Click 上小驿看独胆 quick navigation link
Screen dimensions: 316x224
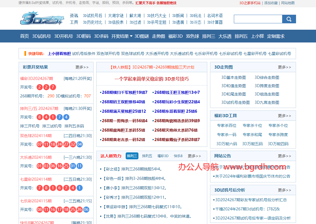[x=59, y=54]
